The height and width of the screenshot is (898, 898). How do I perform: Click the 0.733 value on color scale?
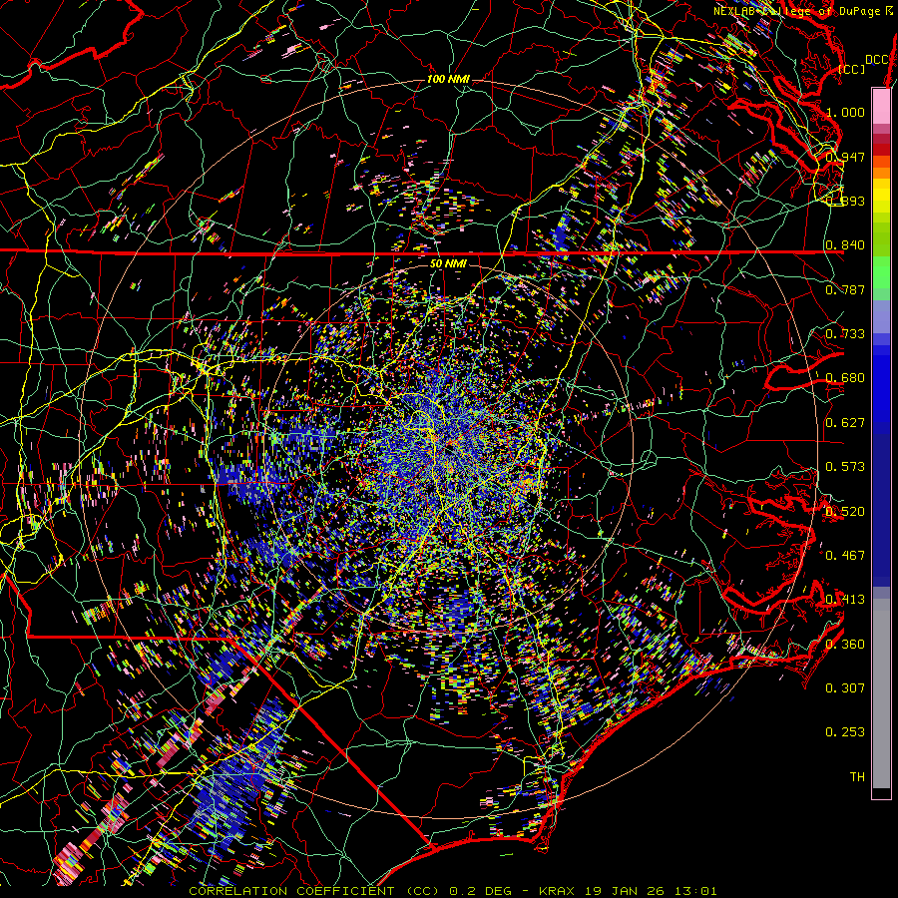(845, 334)
